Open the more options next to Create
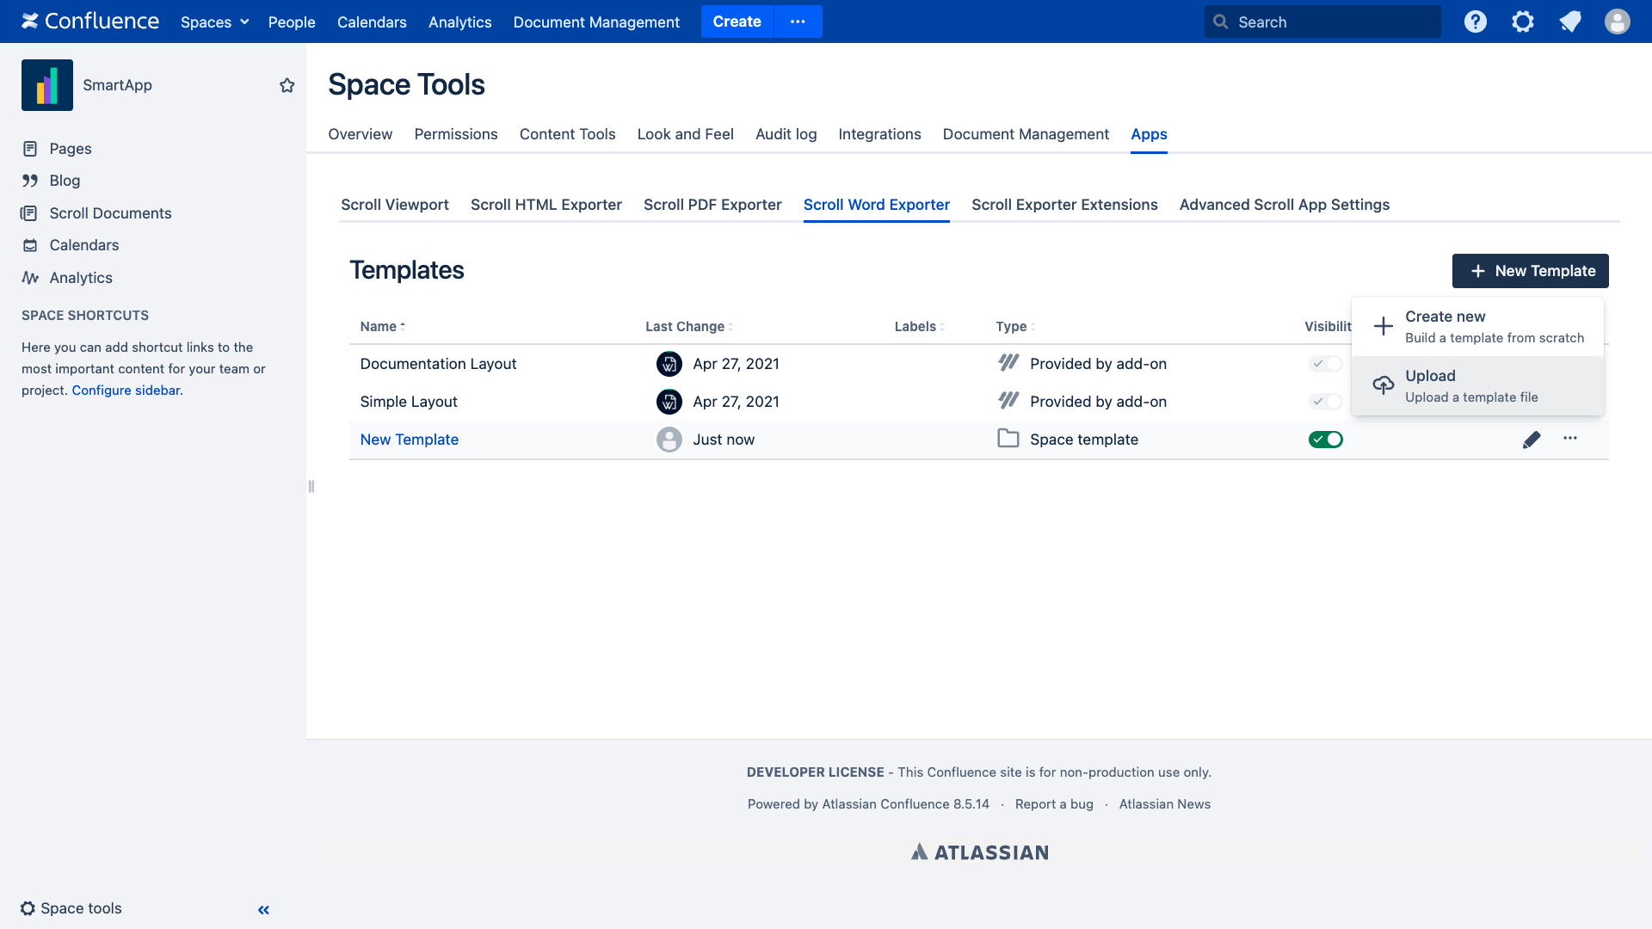The image size is (1652, 929). pyautogui.click(x=798, y=22)
